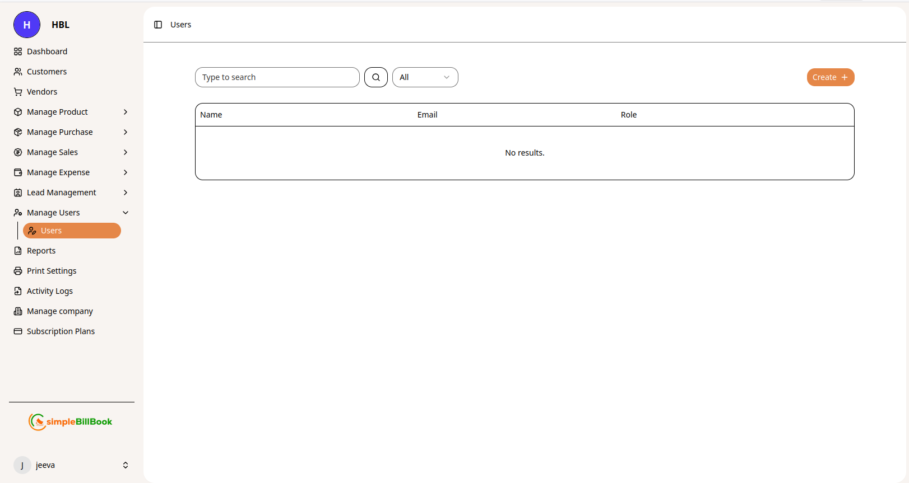This screenshot has height=483, width=909.
Task: Open the jeeva account switcher
Action: 126,465
